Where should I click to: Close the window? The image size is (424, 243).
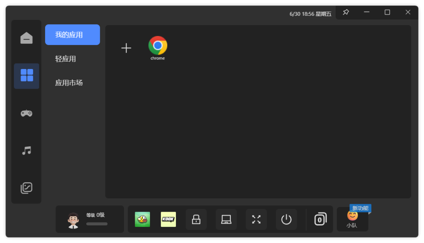pos(408,12)
